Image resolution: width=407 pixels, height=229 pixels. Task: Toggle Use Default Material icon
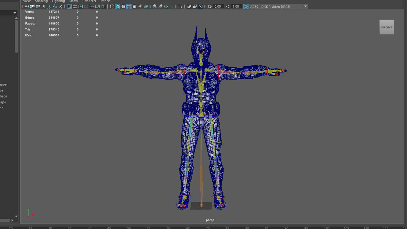pyautogui.click(x=123, y=7)
